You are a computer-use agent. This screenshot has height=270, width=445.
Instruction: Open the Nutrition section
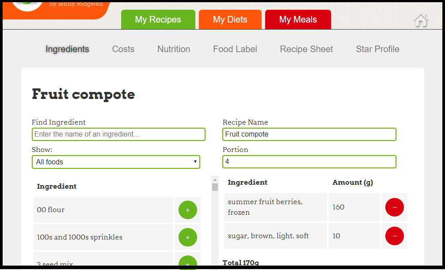tap(174, 49)
